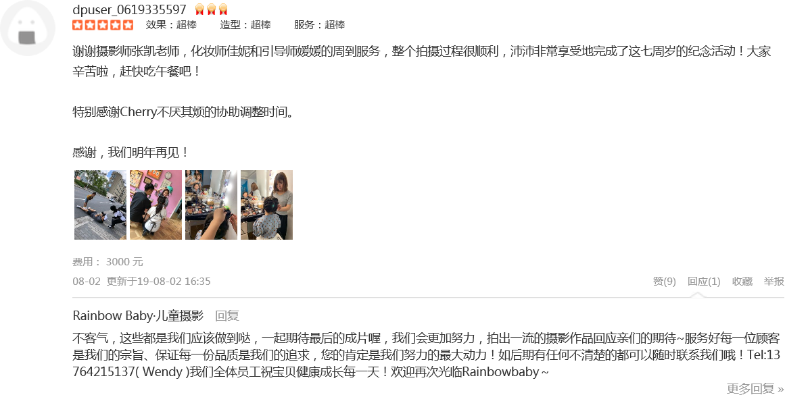The image size is (785, 395).
Task: Open the street photo thumbnail
Action: [x=101, y=205]
